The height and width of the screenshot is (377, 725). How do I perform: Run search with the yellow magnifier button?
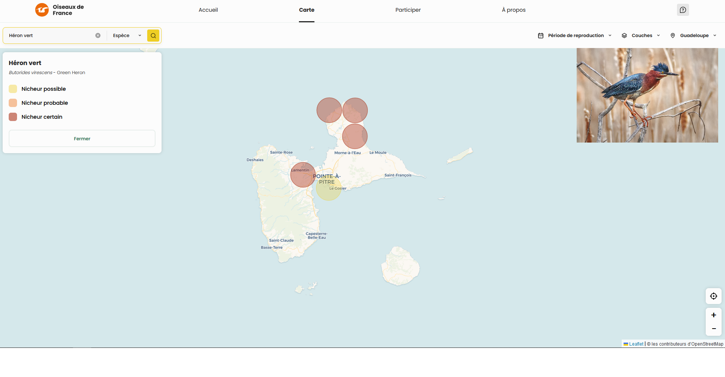pos(153,36)
